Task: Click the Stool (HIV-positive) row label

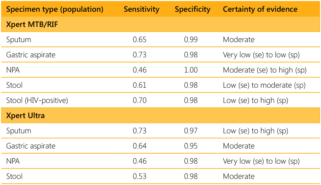Action: click(37, 100)
